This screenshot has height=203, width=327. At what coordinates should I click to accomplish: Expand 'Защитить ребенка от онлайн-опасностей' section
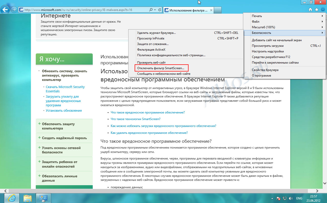[39, 162]
